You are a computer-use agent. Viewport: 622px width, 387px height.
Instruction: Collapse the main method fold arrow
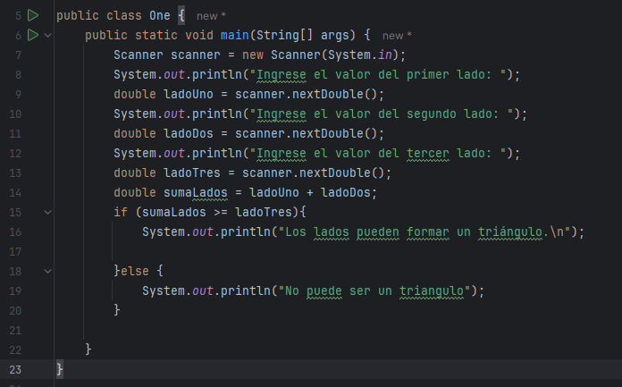pyautogui.click(x=47, y=36)
